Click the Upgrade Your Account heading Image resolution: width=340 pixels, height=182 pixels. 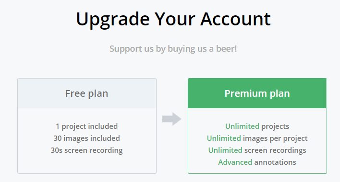pos(173,20)
